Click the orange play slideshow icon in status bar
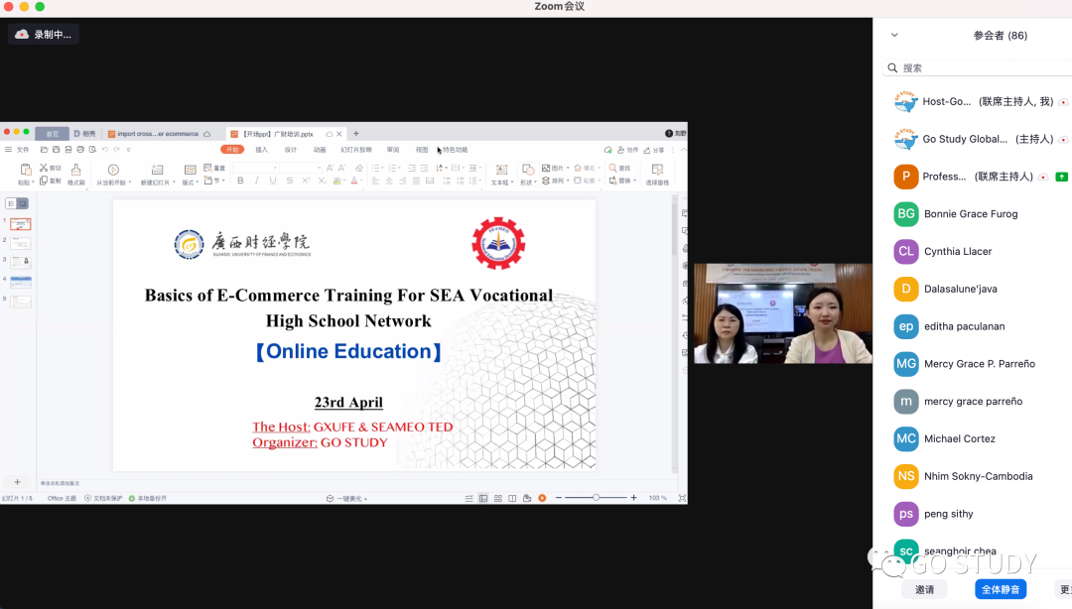1072x609 pixels. [542, 498]
